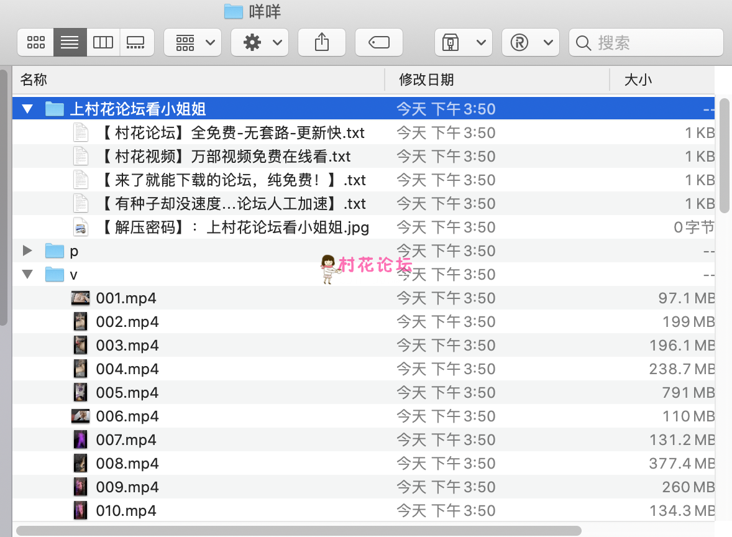
Task: Open the circled R toolbar dropdown
Action: click(530, 42)
